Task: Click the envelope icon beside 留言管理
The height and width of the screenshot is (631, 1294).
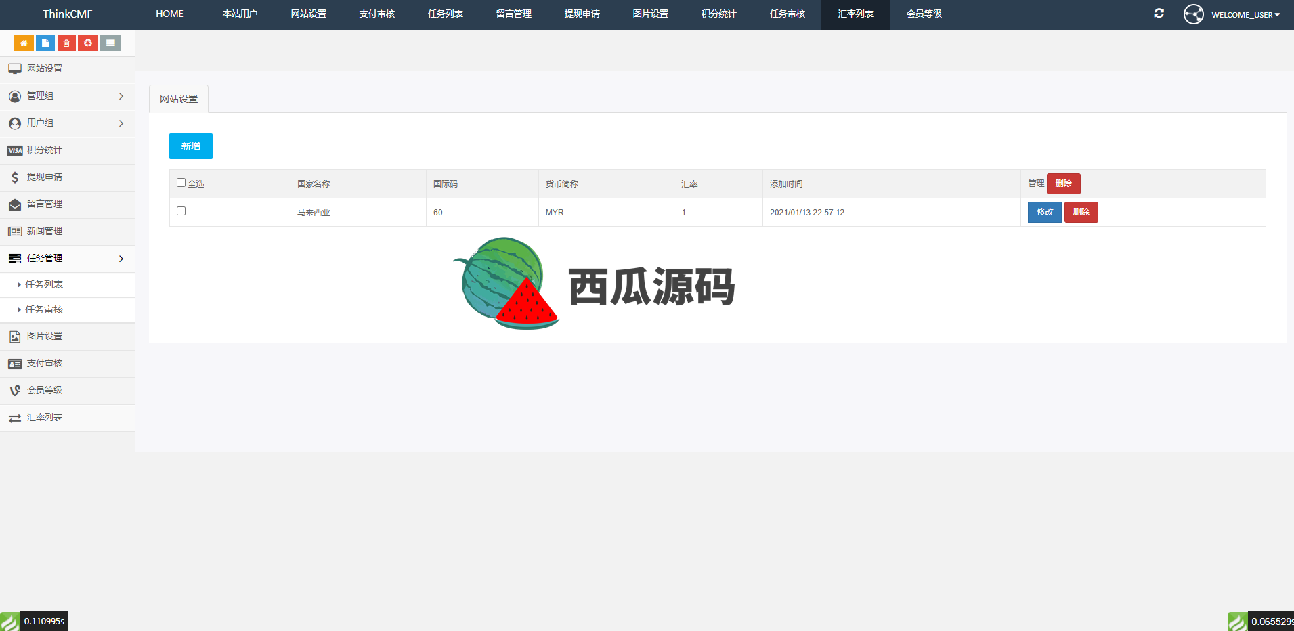Action: coord(15,204)
